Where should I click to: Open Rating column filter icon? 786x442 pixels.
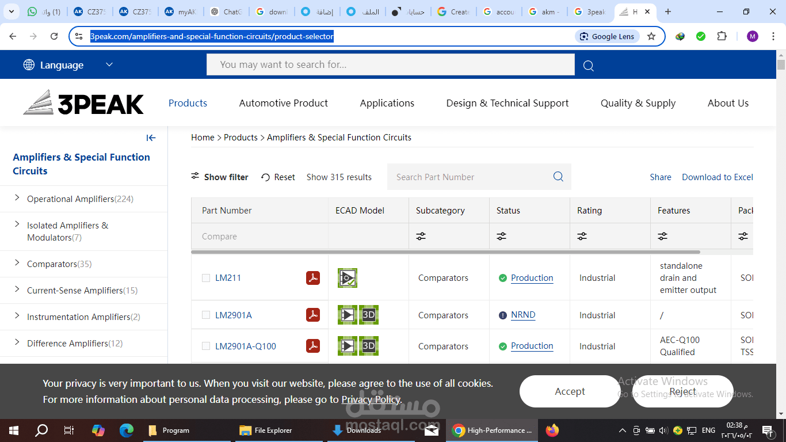582,236
